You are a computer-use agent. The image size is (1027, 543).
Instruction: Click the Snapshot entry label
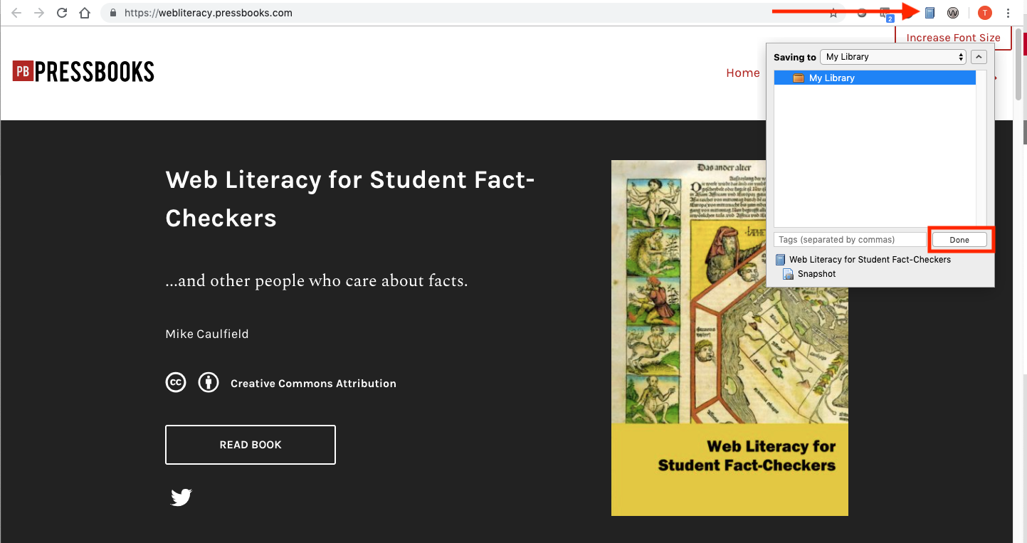tap(816, 274)
